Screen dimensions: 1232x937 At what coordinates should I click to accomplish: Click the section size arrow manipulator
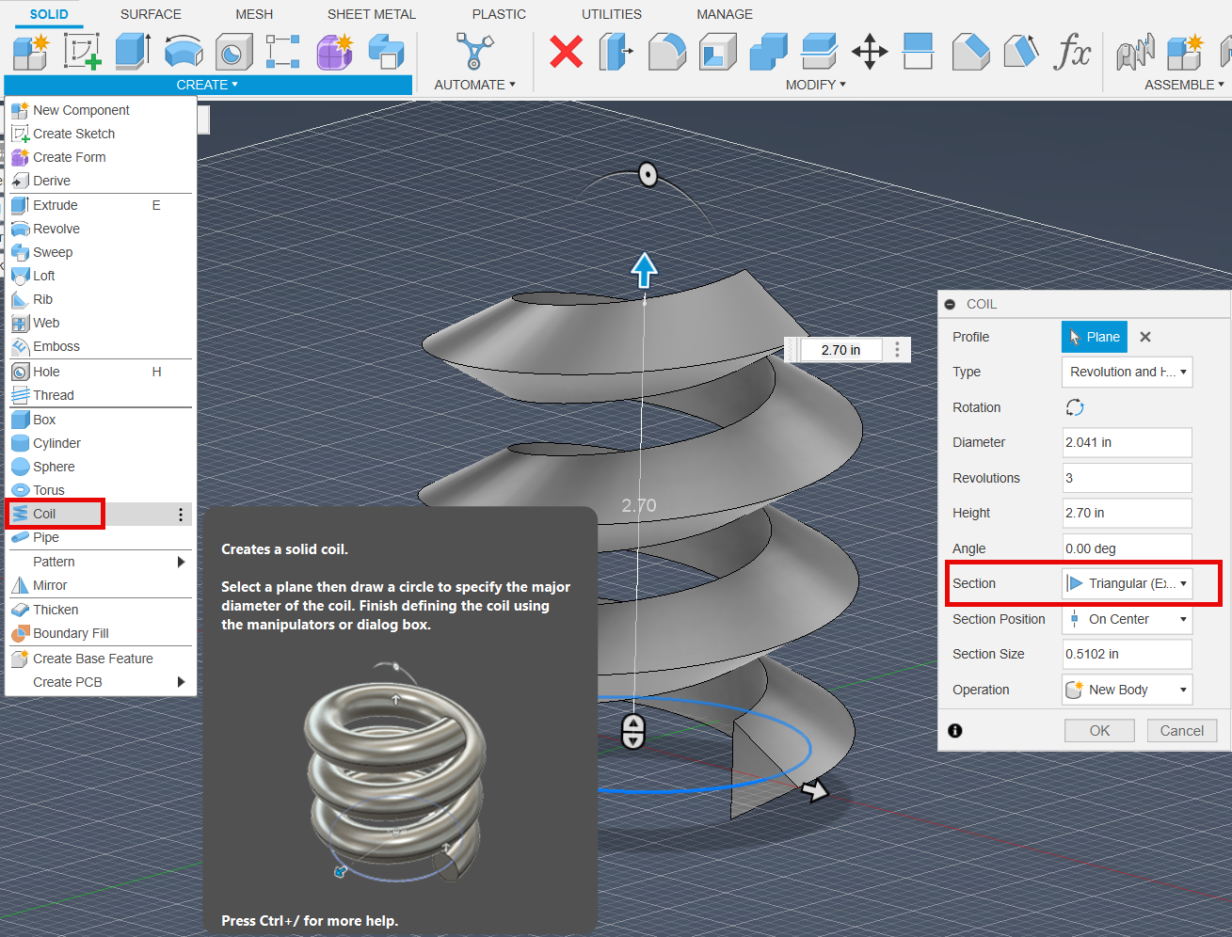click(814, 790)
